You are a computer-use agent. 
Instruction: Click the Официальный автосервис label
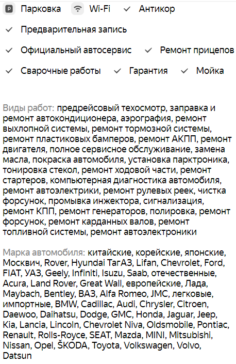coord(76,50)
